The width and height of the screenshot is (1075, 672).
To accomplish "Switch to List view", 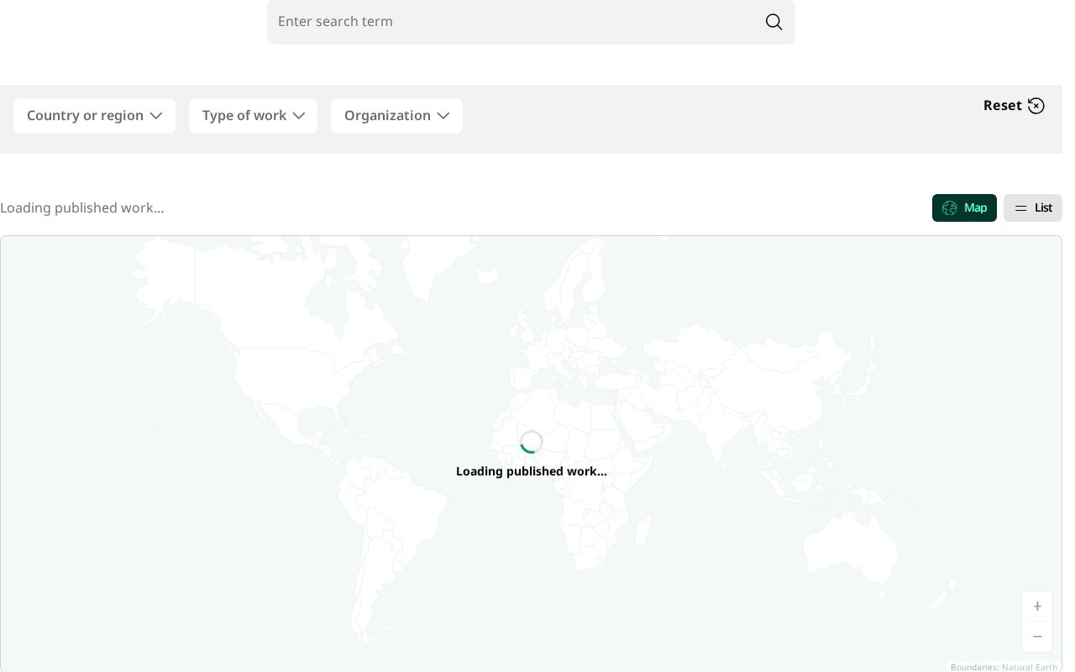I will (1033, 207).
